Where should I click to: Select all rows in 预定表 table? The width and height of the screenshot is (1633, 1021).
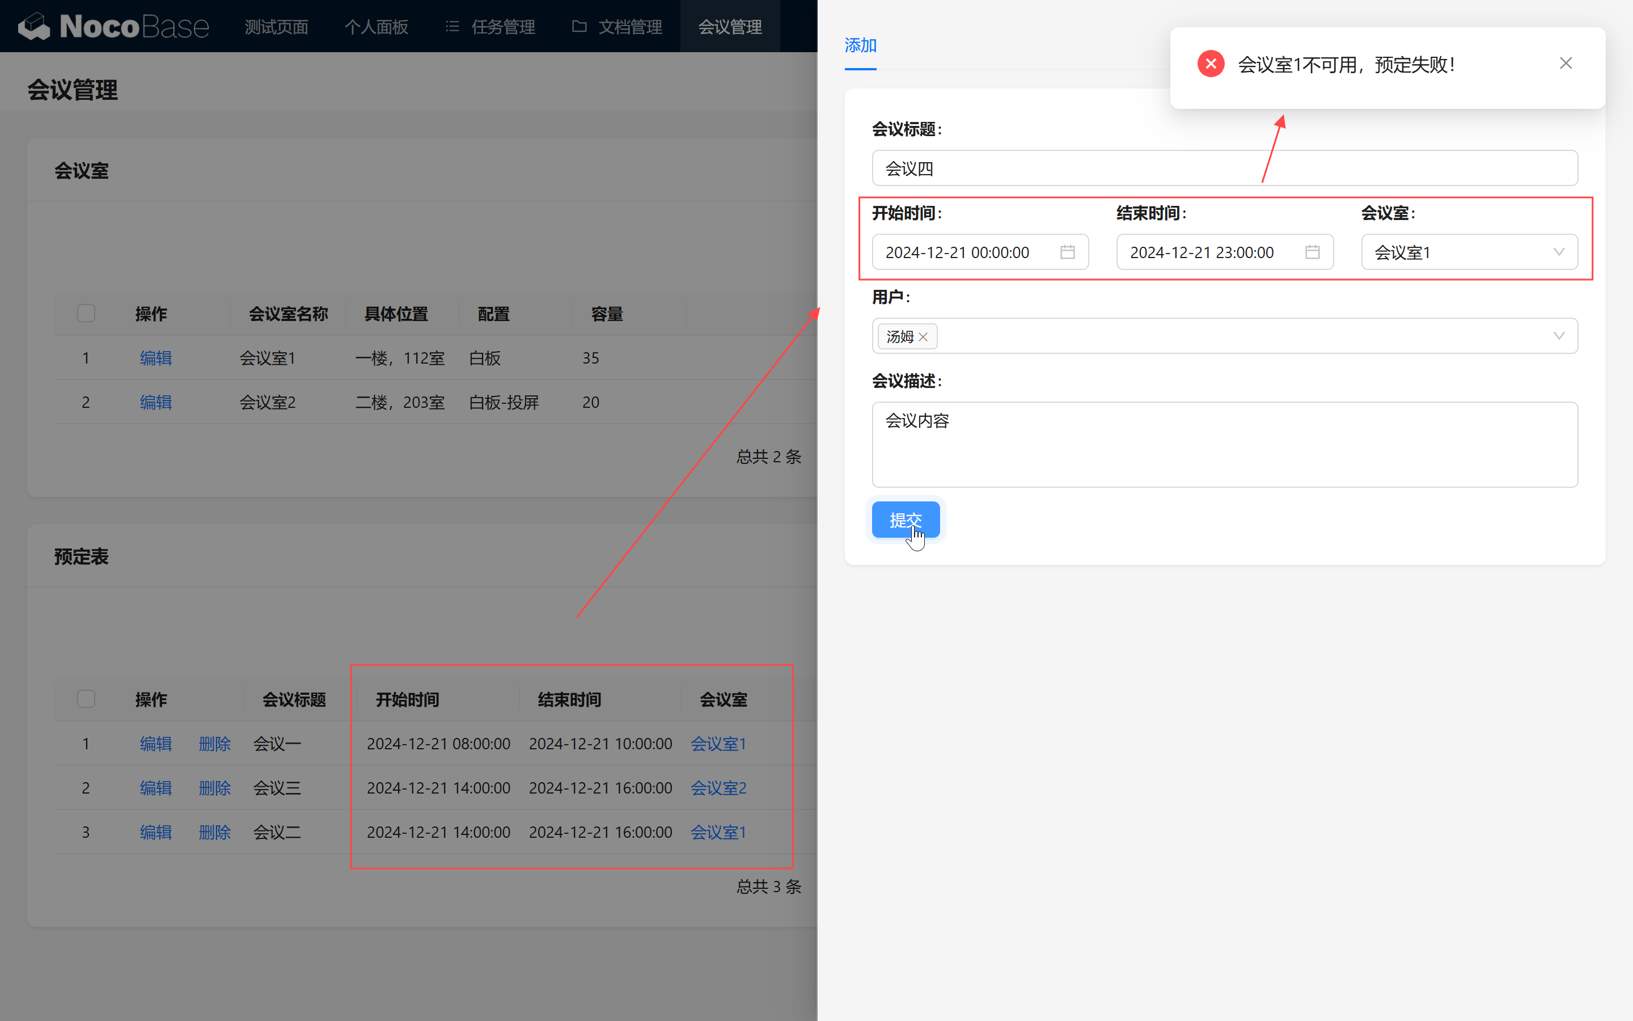tap(86, 699)
